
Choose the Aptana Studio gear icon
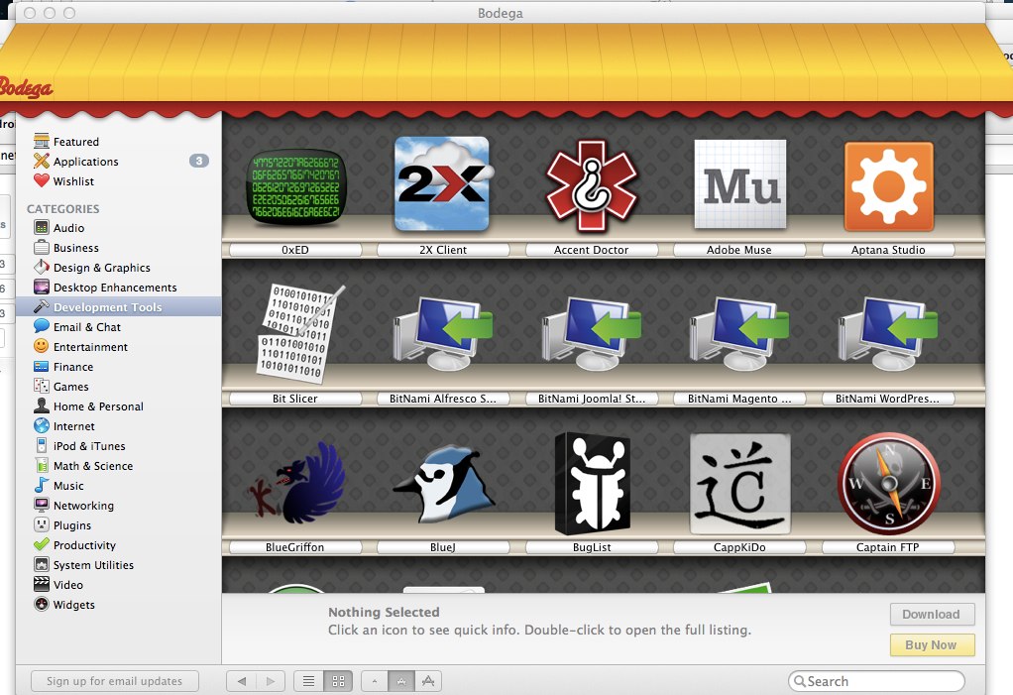[x=889, y=186]
